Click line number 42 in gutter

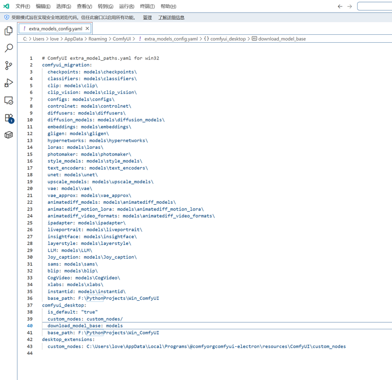tap(30, 339)
